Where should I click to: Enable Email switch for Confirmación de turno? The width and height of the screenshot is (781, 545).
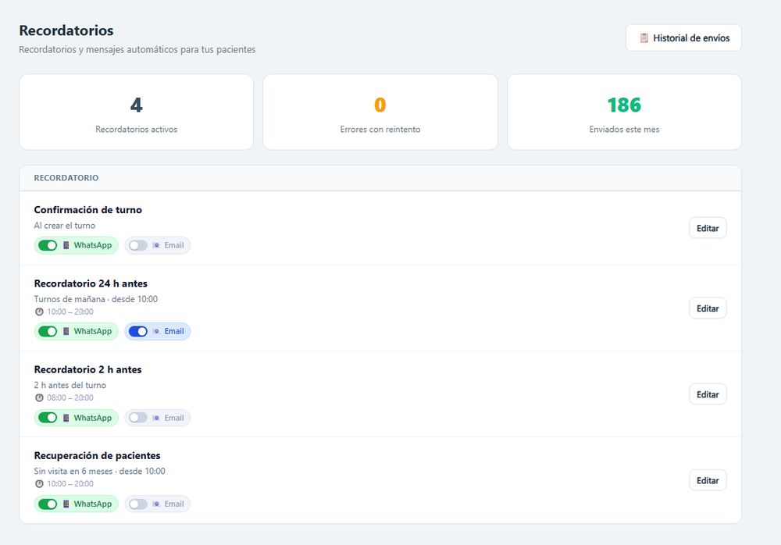tap(138, 245)
